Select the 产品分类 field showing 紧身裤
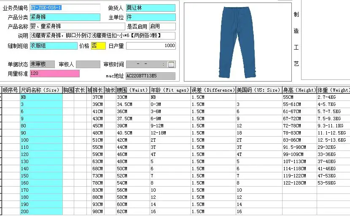The height and width of the screenshot is (219, 350). pyautogui.click(x=65, y=17)
